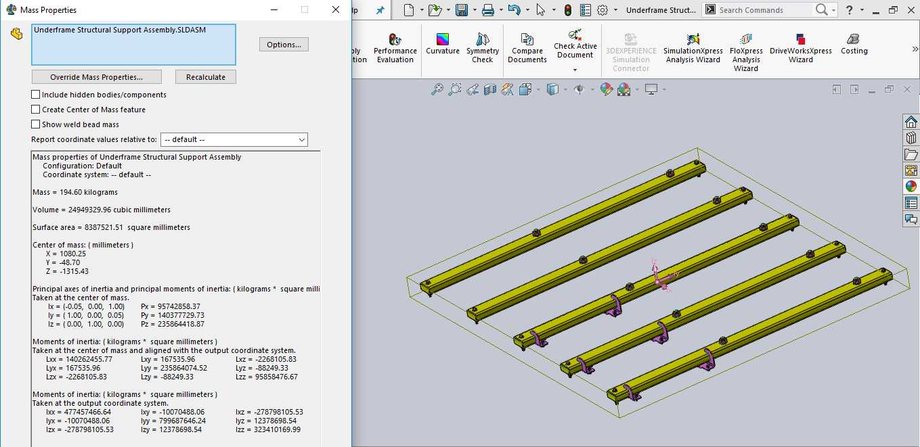The height and width of the screenshot is (447, 920).
Task: Click the Options... button in Mass Properties
Action: pos(284,45)
